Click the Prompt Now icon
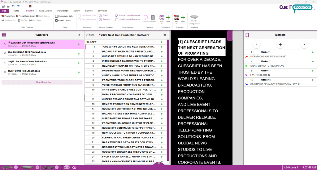This screenshot has width=317, height=170. coord(3,16)
